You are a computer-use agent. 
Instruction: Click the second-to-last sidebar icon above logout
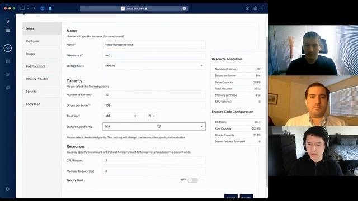[x=8, y=74]
